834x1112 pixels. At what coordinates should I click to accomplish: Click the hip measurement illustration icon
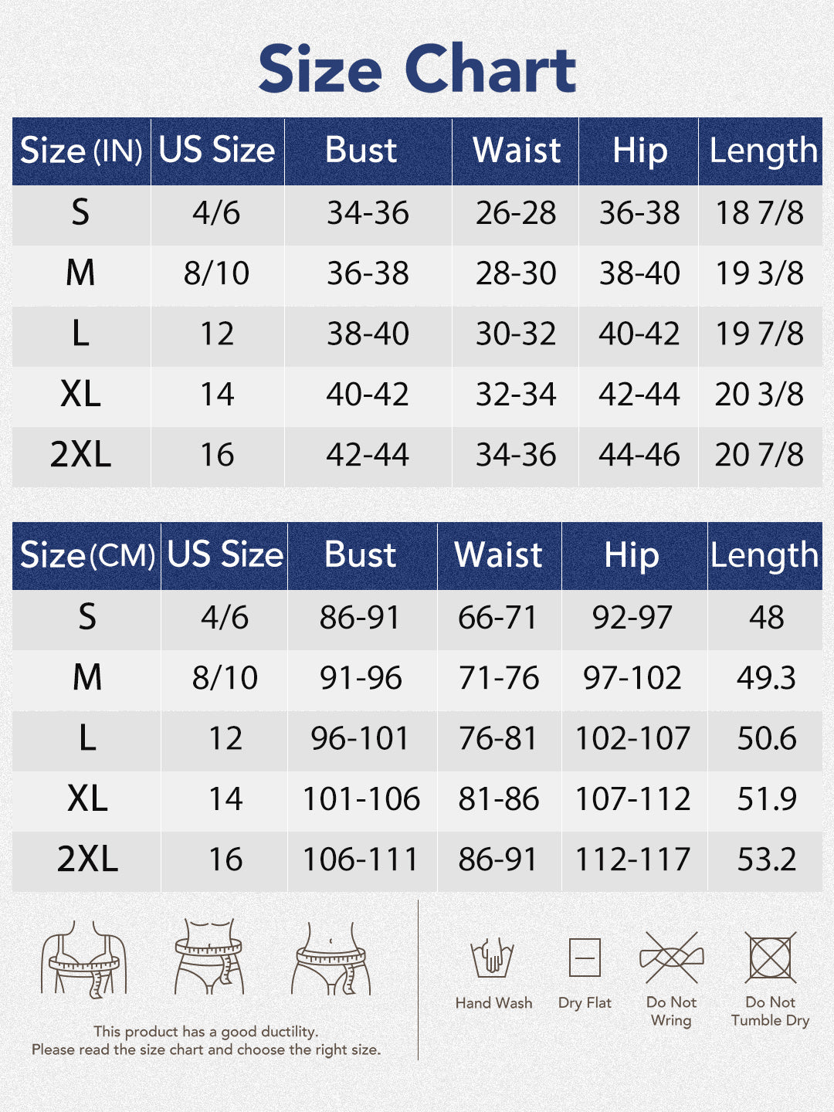331,958
